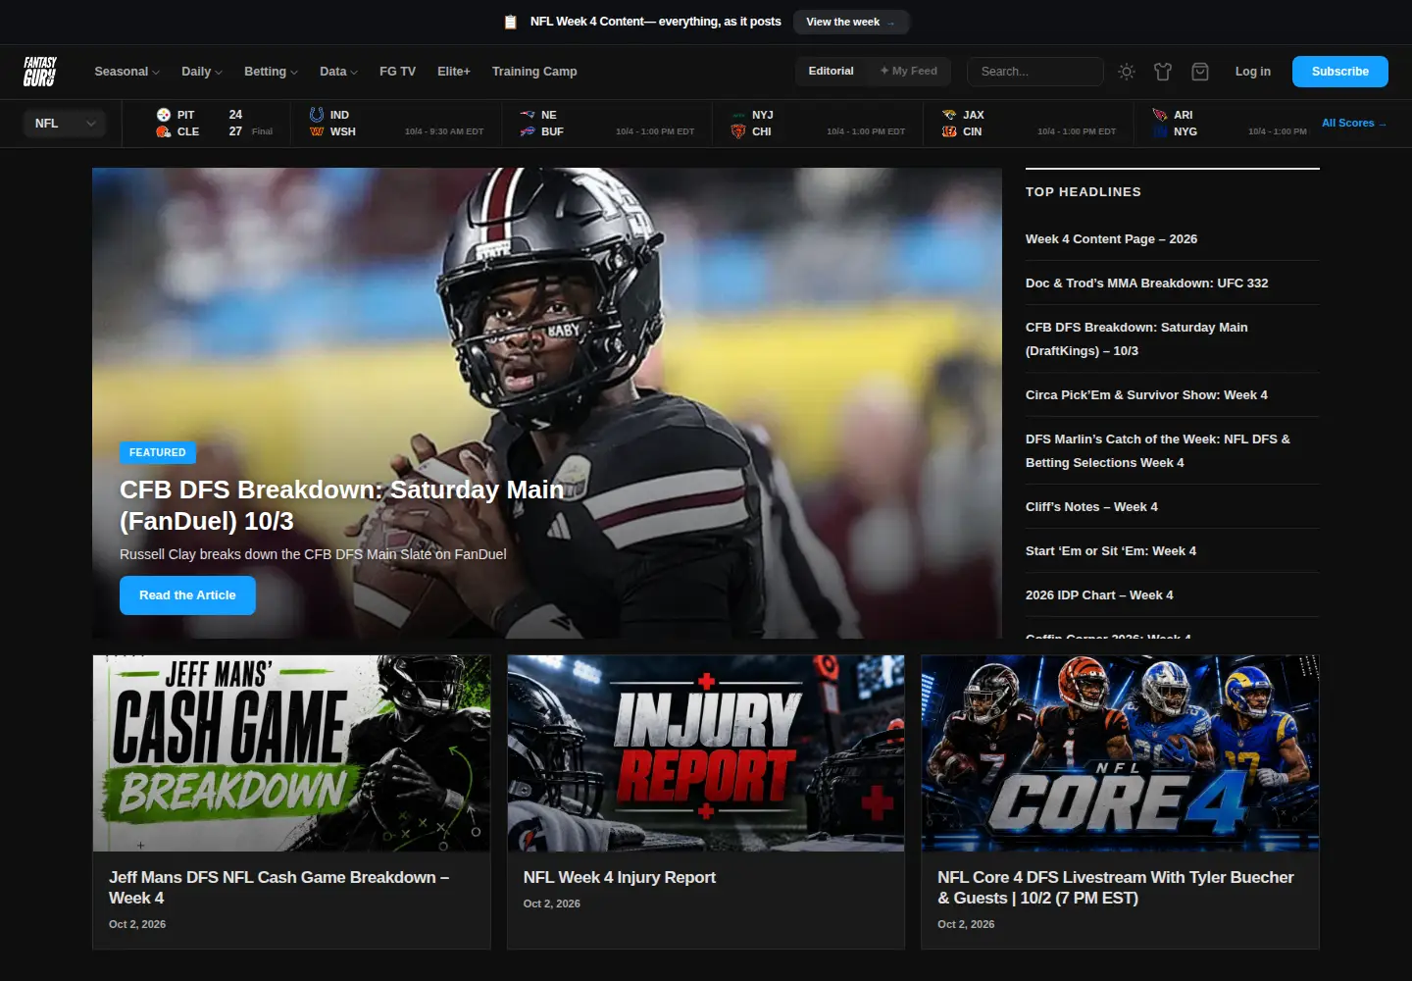Toggle the light/dark theme sun icon

pyautogui.click(x=1127, y=72)
